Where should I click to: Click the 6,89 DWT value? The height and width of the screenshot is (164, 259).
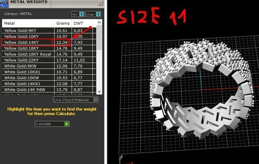click(x=78, y=72)
